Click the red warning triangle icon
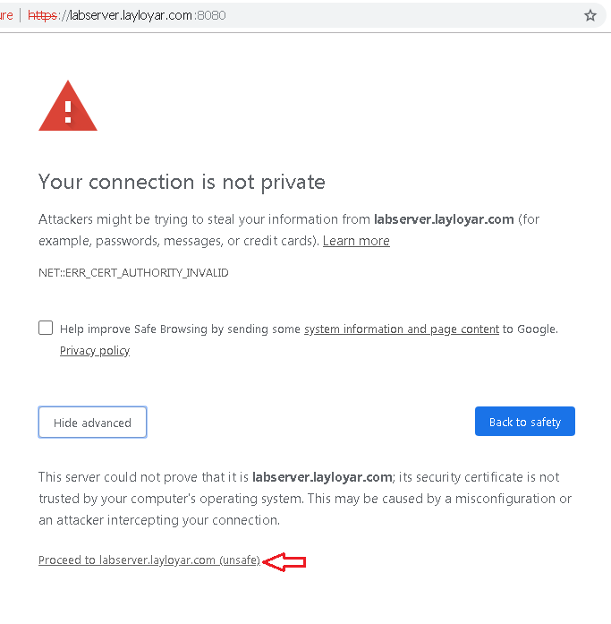The image size is (611, 624). (x=68, y=106)
